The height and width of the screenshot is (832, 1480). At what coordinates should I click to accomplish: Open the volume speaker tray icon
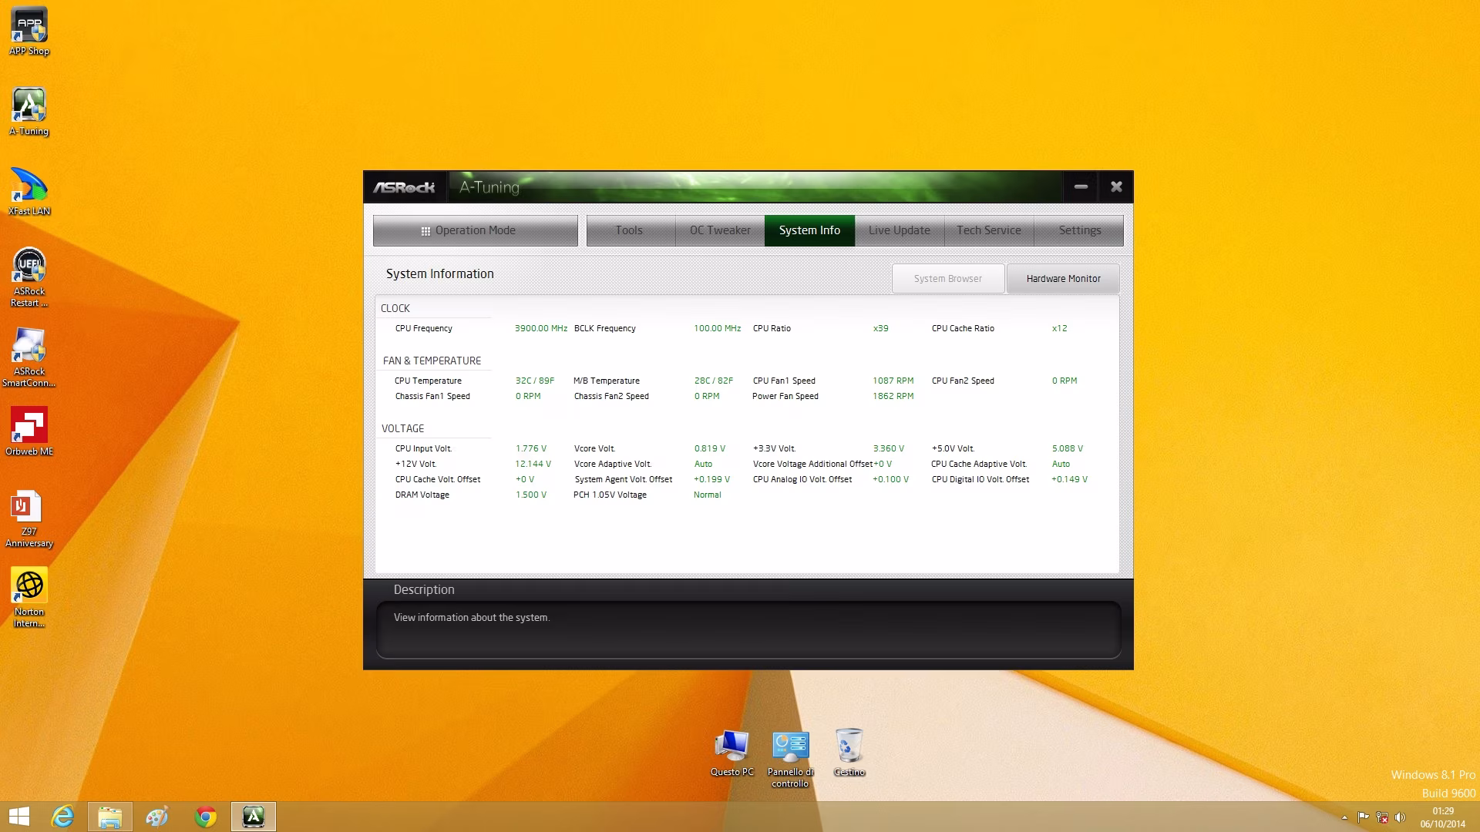coord(1400,817)
